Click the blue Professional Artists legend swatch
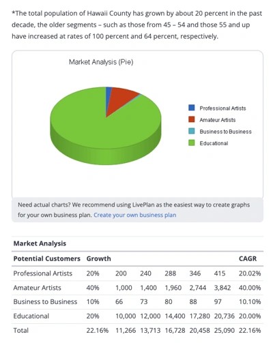 pyautogui.click(x=192, y=108)
